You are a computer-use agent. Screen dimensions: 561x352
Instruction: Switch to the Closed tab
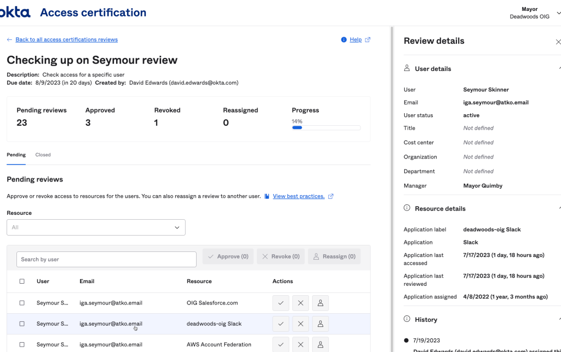click(43, 155)
